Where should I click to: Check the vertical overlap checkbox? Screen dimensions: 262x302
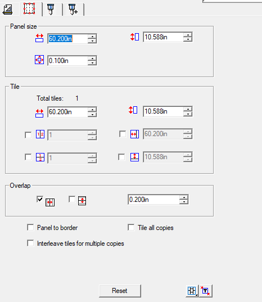[72, 199]
